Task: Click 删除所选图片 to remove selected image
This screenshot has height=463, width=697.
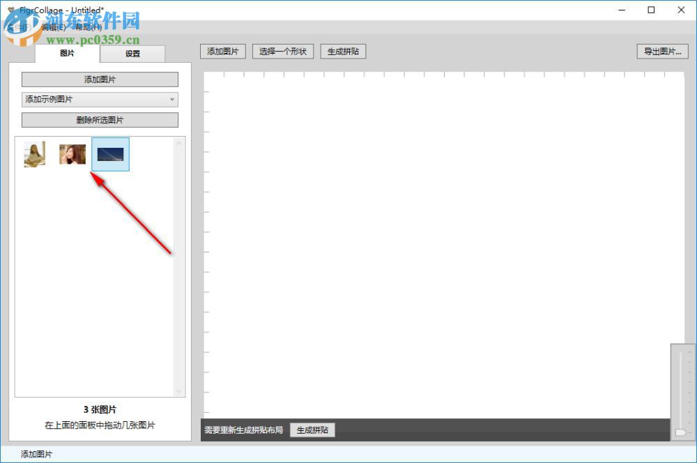Action: (99, 119)
